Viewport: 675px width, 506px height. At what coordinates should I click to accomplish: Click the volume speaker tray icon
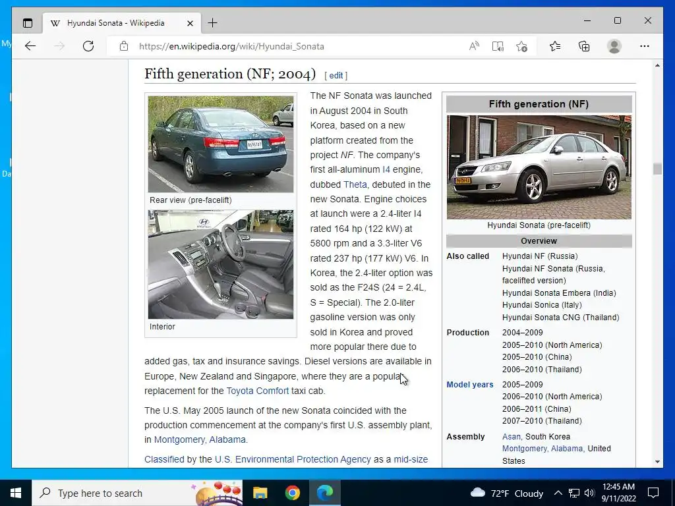(589, 493)
